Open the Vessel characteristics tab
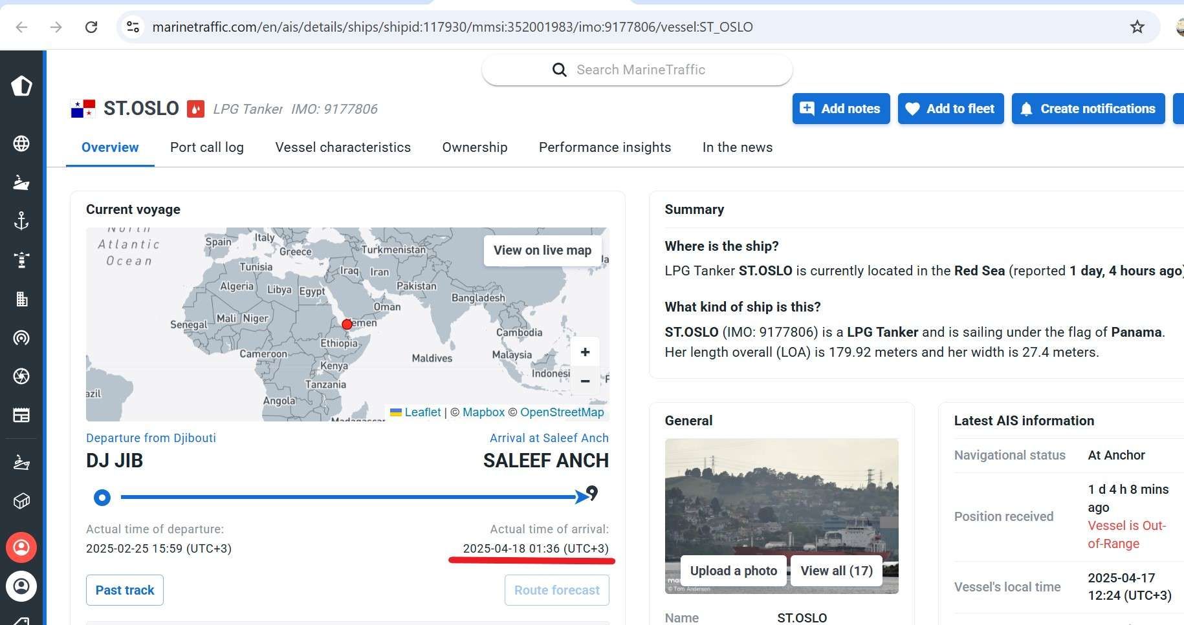This screenshot has width=1184, height=625. (x=343, y=147)
